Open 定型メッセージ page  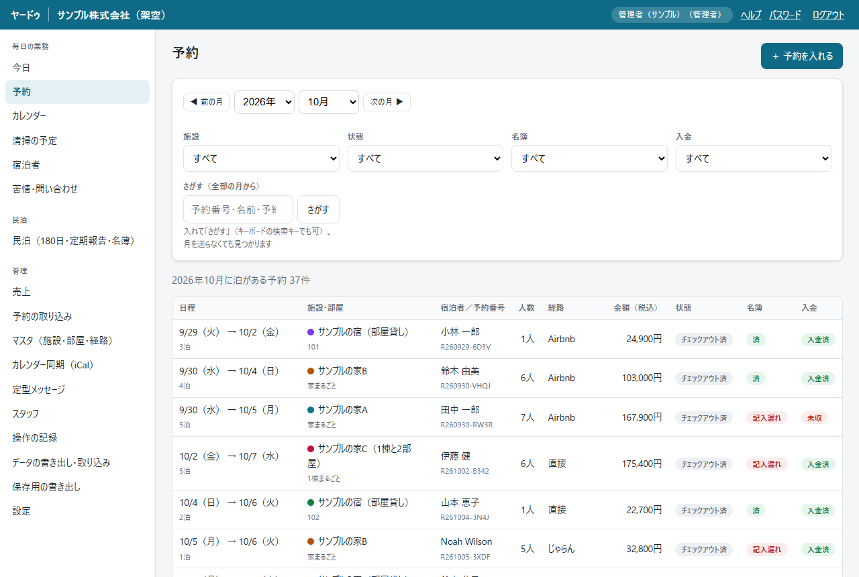[77, 389]
